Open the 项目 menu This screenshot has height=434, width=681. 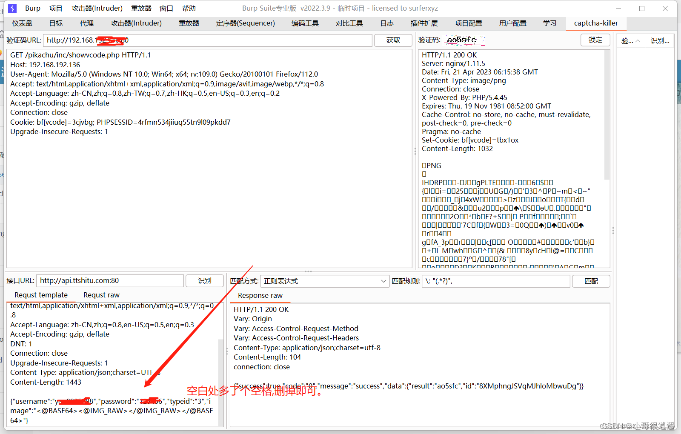point(56,8)
